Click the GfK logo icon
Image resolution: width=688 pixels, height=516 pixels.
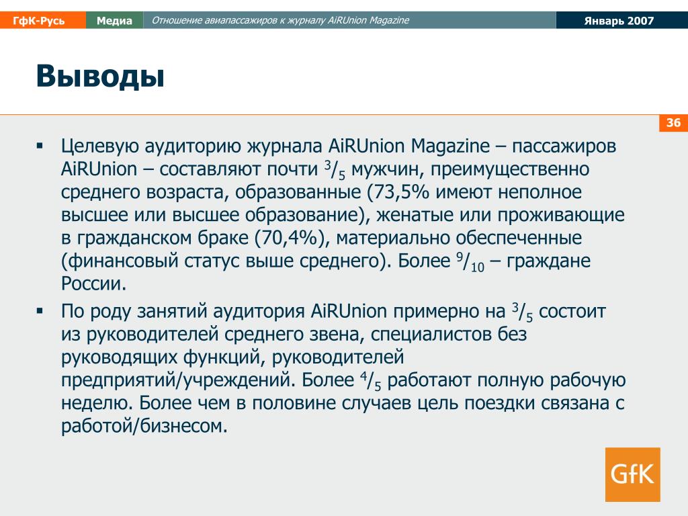tap(632, 474)
